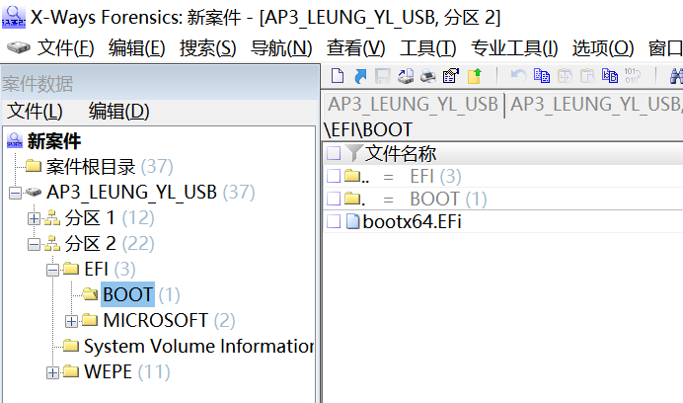The width and height of the screenshot is (683, 403).
Task: Collapse the 分区 2 tree node
Action: [x=34, y=244]
